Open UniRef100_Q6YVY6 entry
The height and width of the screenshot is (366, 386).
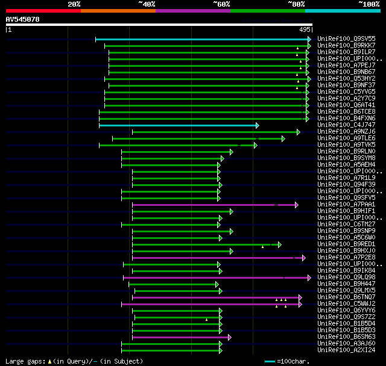[x=346, y=311]
